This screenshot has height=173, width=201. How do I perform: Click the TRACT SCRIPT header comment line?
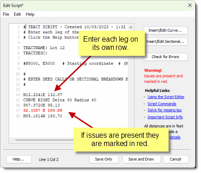coord(74,27)
